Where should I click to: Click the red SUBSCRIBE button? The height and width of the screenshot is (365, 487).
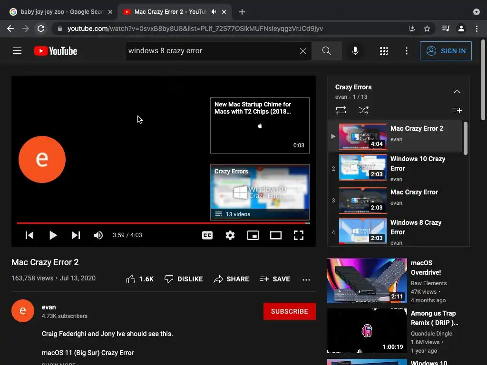pos(290,311)
